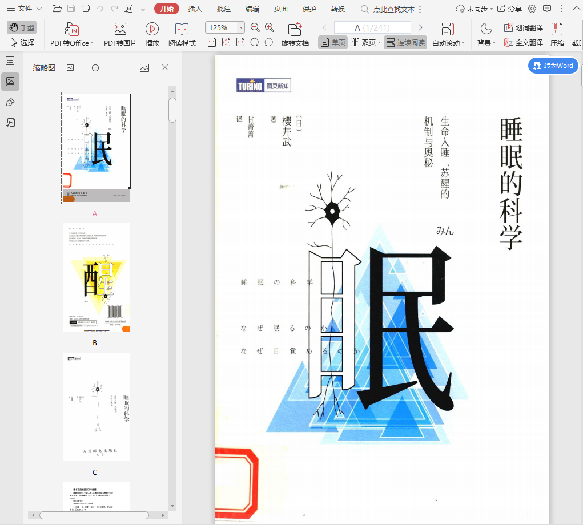Switch to the 批注 ribbon tab
The image size is (583, 525).
[224, 9]
